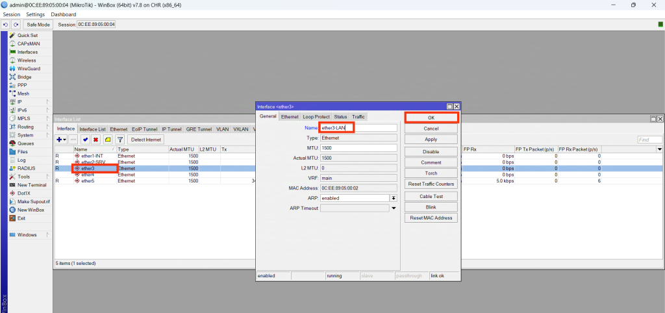
Task: Click the blue plus Add interface icon
Action: pos(60,140)
